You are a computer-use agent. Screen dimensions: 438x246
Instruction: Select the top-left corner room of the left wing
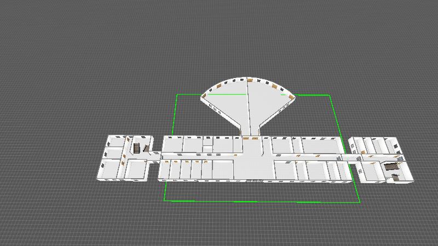point(116,140)
